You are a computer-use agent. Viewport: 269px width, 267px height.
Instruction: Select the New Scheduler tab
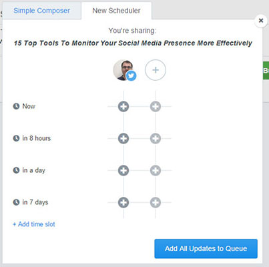(116, 11)
